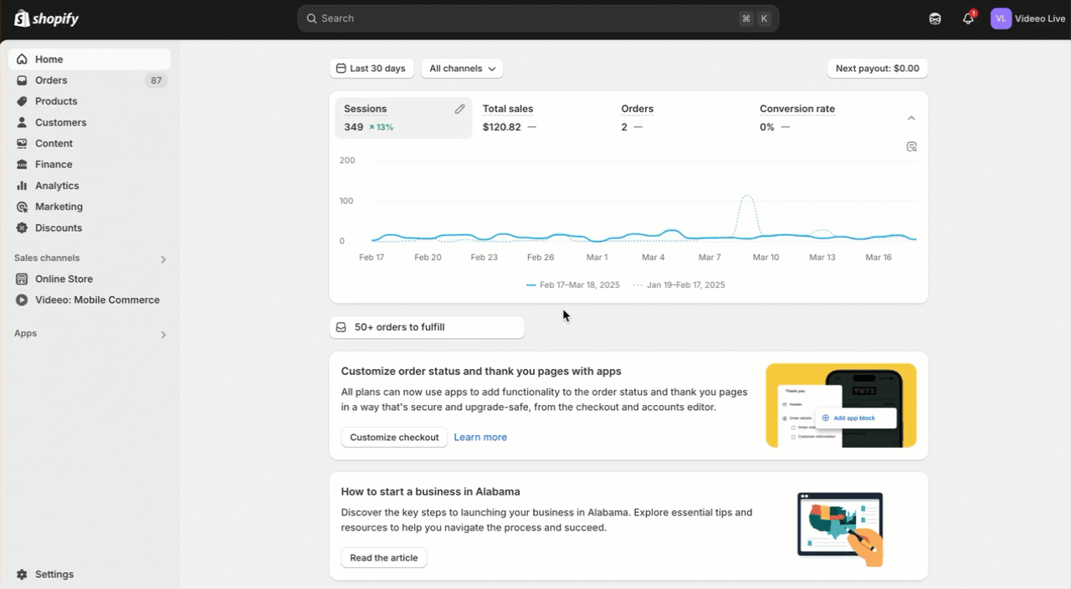
Task: Click the VL account avatar
Action: pyautogui.click(x=1001, y=18)
